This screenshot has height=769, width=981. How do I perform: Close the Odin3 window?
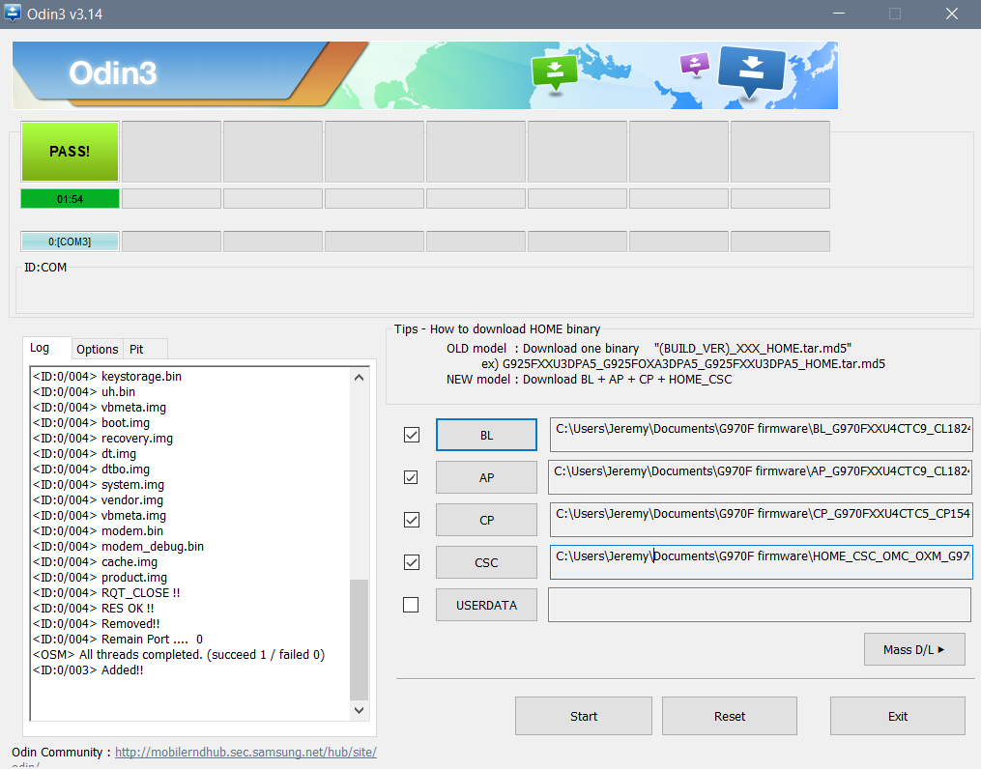950,14
